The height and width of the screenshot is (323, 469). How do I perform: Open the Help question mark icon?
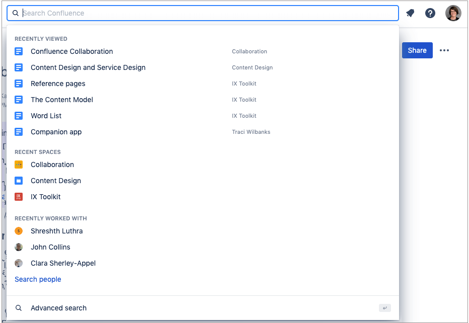pyautogui.click(x=430, y=13)
